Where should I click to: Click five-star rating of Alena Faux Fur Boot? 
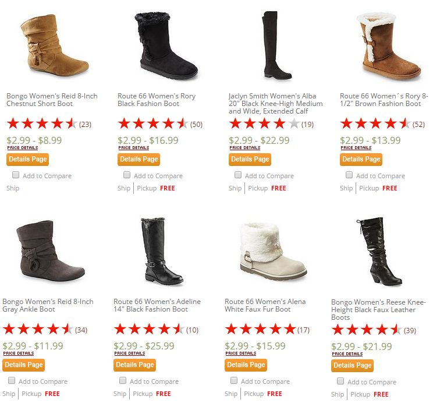click(x=261, y=329)
